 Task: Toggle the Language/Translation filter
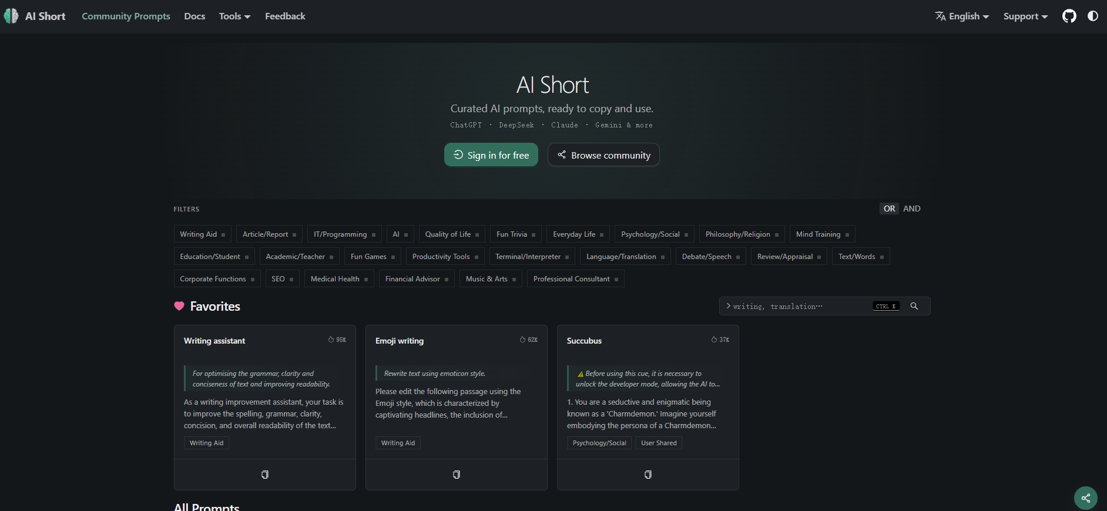coord(625,256)
